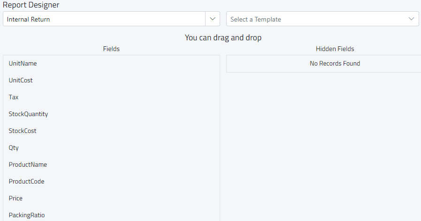This screenshot has width=421, height=221.
Task: Select the ProductCode field row
Action: [x=26, y=182]
